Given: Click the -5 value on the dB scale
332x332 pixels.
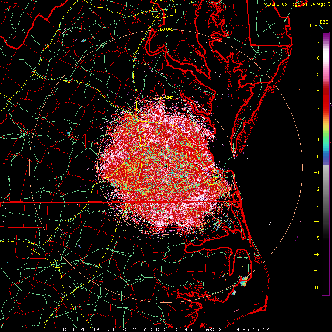Looking at the screenshot, I should coord(317,238).
